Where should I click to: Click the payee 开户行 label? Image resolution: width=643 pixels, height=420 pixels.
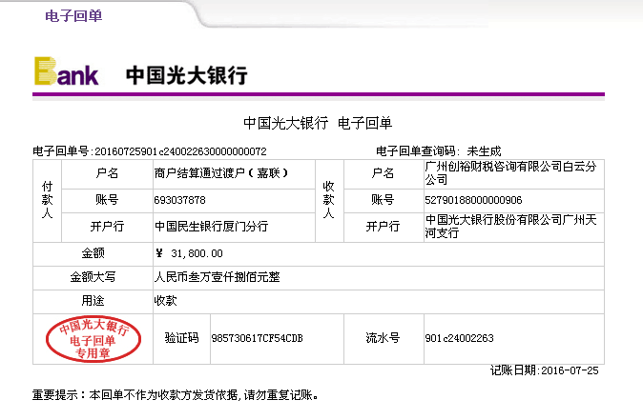pyautogui.click(x=383, y=226)
